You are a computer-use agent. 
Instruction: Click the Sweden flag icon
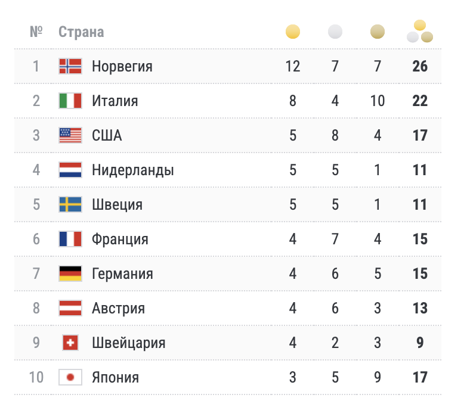(70, 204)
